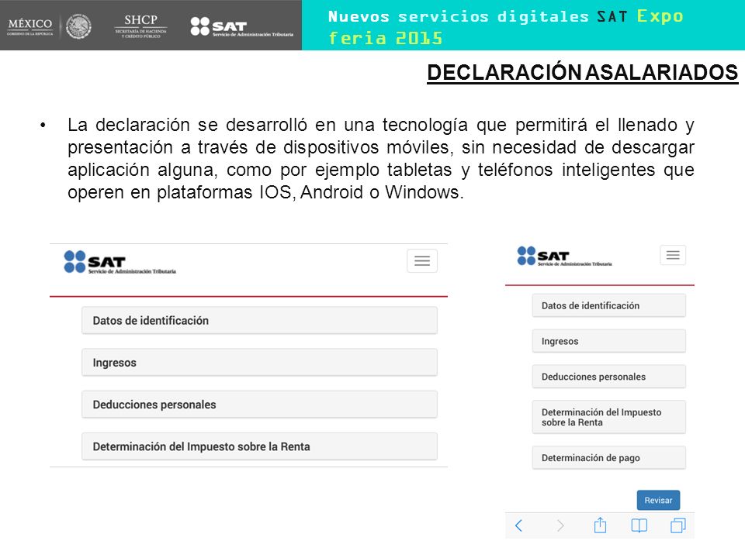
Task: Click the México government logo
Action: tap(30, 26)
